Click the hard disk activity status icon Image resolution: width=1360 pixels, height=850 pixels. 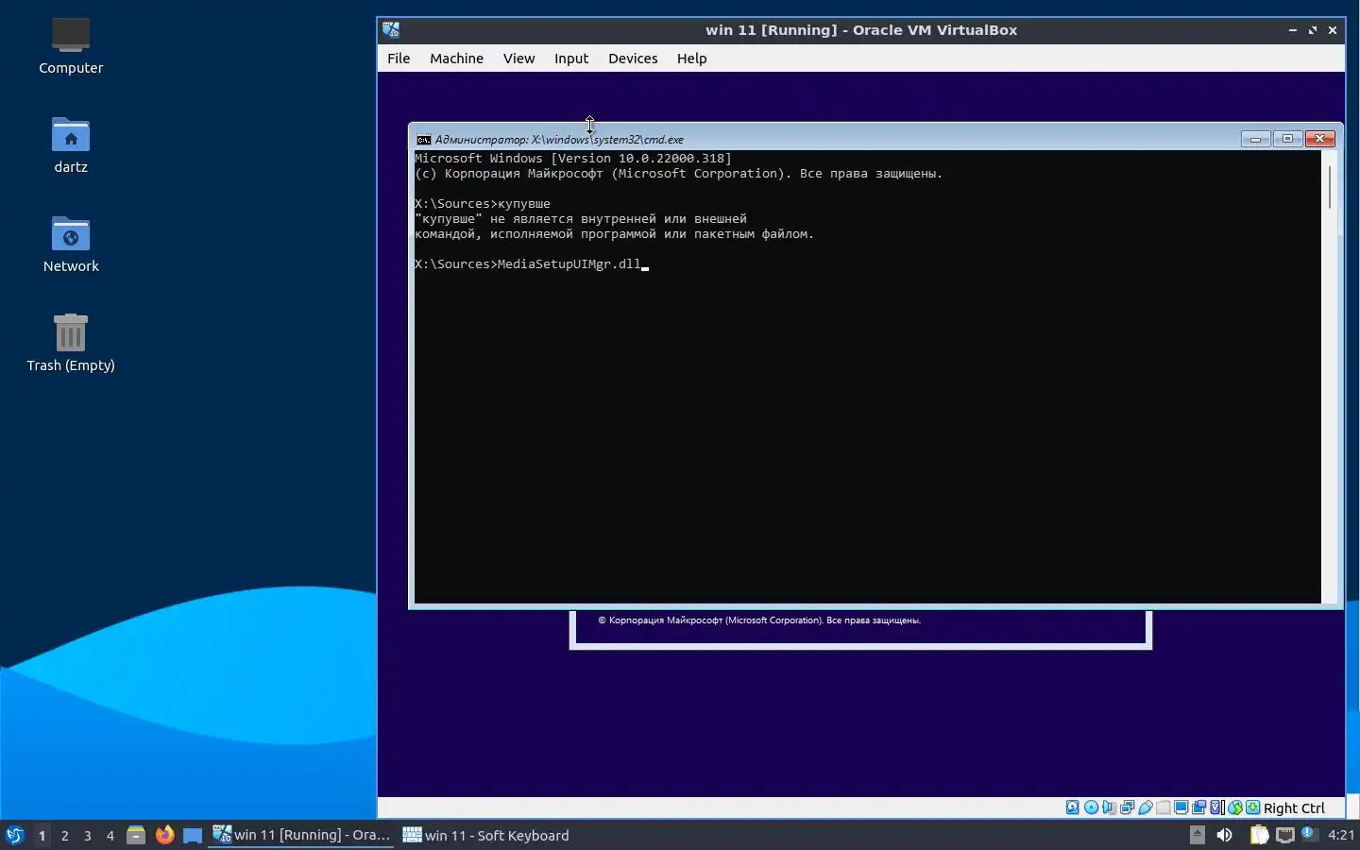coord(1073,807)
